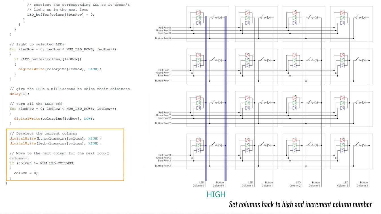This screenshot has width=381, height=214.
Task: Click the 'LED_buffer[column][btnRow] = 0;' code line
Action: (x=61, y=14)
